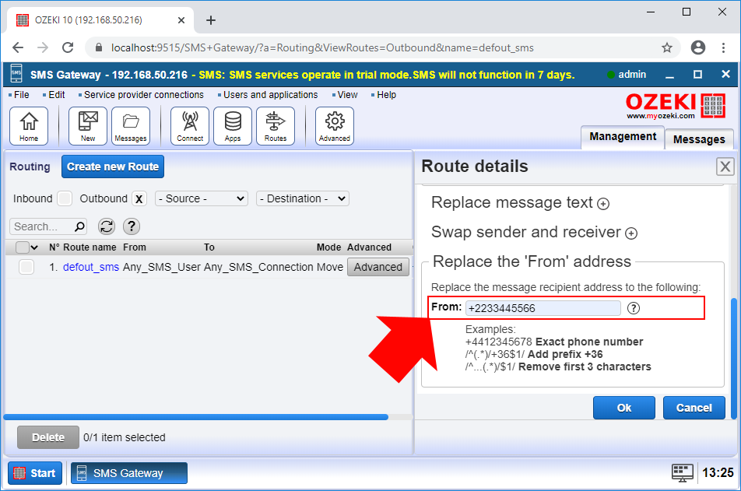The height and width of the screenshot is (491, 741).
Task: Click Create new Route button
Action: click(x=112, y=167)
